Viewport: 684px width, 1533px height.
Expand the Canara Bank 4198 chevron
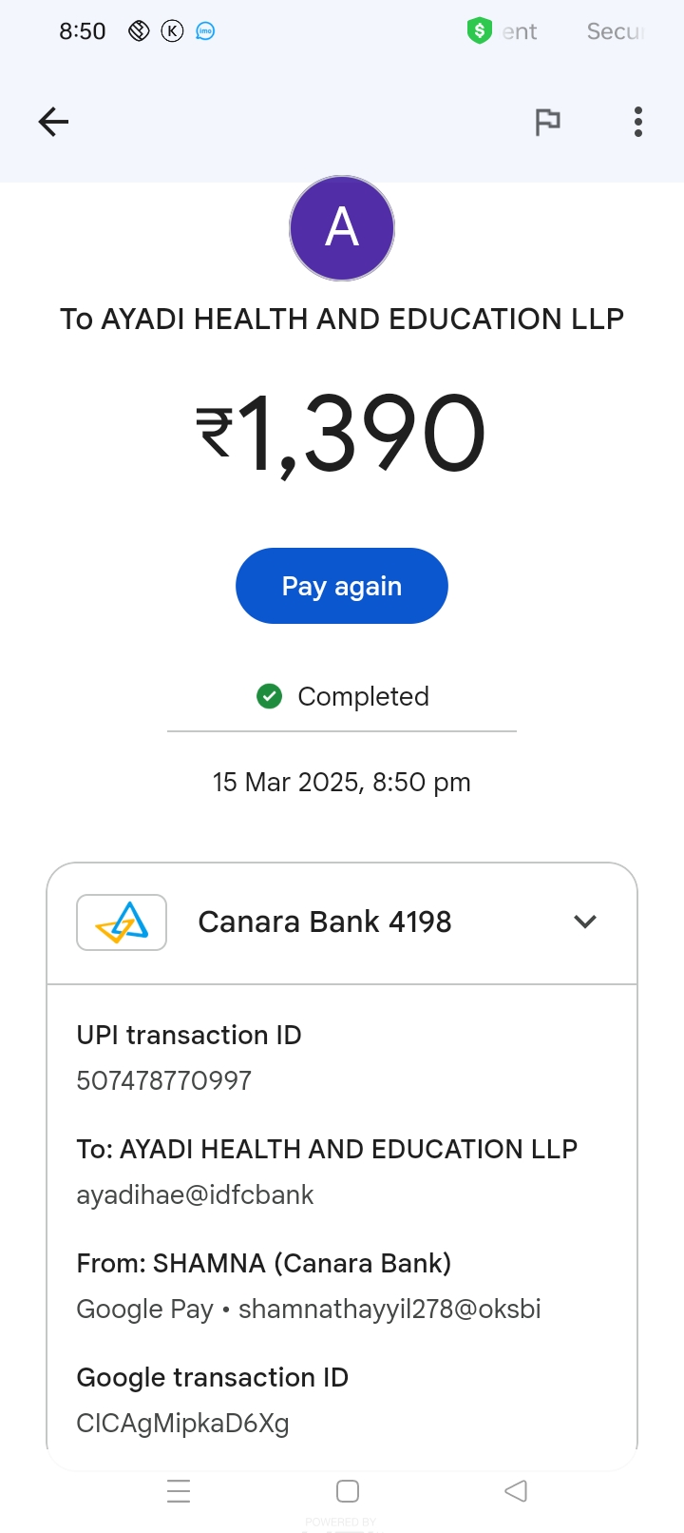coord(585,922)
